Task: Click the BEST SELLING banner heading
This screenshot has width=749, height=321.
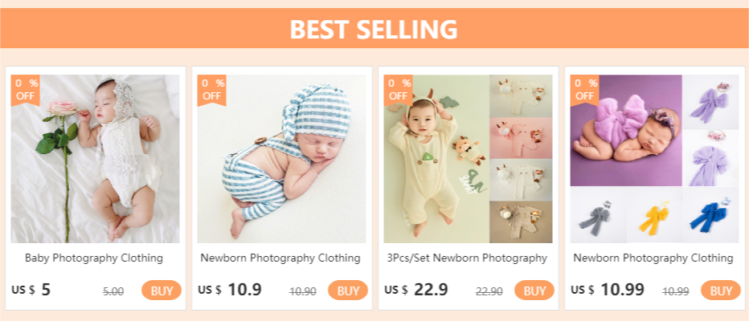Action: click(374, 29)
